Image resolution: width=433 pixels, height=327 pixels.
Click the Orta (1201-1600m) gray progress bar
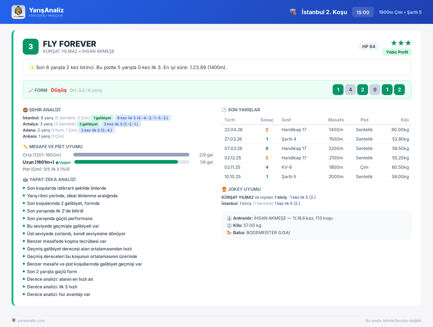(131, 155)
